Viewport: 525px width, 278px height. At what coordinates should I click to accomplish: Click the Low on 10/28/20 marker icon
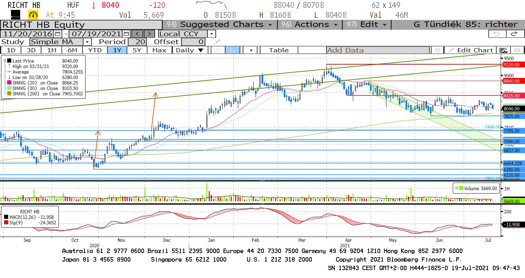pyautogui.click(x=10, y=77)
